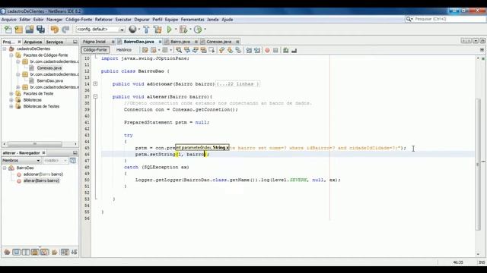Run the project with the green play icon
This screenshot has height=273, width=487.
tap(169, 30)
